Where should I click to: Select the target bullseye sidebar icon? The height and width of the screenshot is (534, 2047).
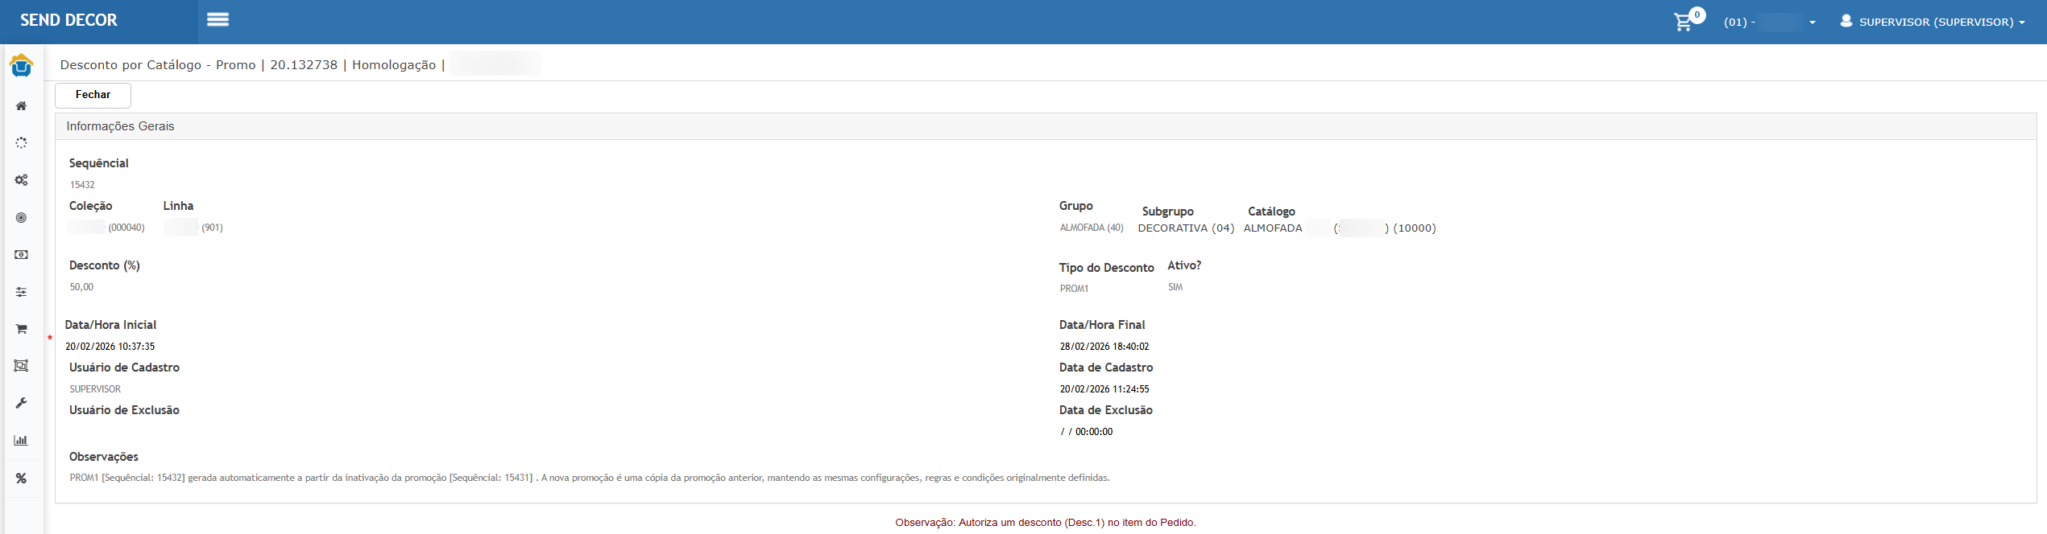tap(21, 218)
